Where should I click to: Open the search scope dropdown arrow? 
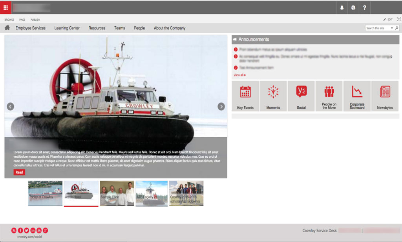(x=392, y=28)
